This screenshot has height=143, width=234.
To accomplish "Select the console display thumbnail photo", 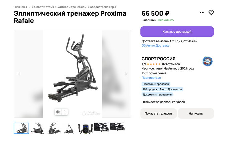I will 86,128.
